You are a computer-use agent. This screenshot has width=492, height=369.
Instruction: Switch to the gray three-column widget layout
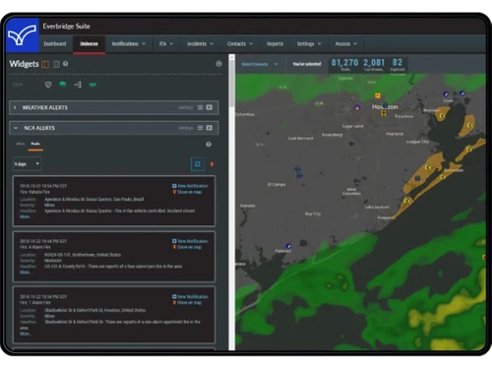(x=56, y=64)
